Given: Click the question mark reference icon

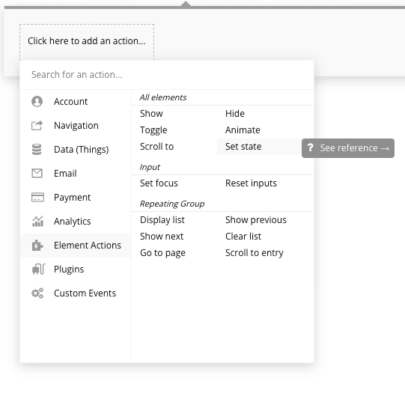Looking at the screenshot, I should point(310,148).
